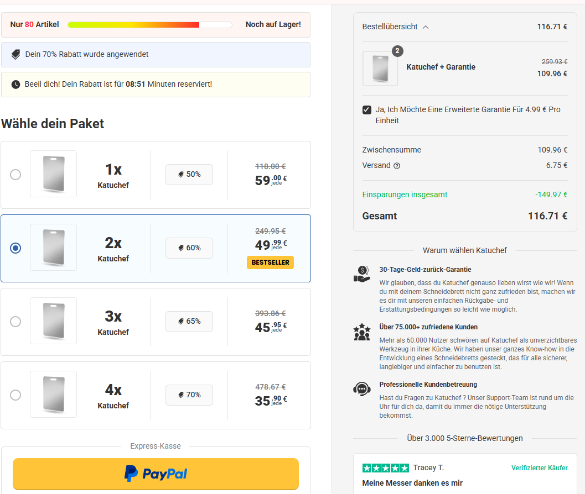
Task: Click the struck-through price 478.67 €
Action: [x=271, y=387]
